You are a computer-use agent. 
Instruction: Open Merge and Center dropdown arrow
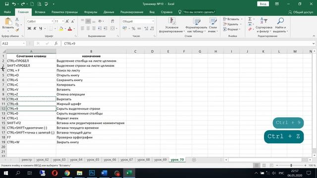click(117, 29)
